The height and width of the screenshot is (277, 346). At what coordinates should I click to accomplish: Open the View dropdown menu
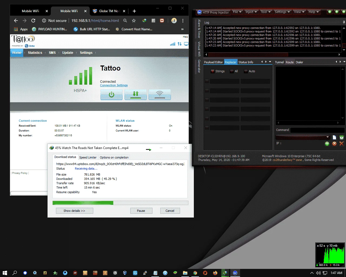tap(299, 12)
